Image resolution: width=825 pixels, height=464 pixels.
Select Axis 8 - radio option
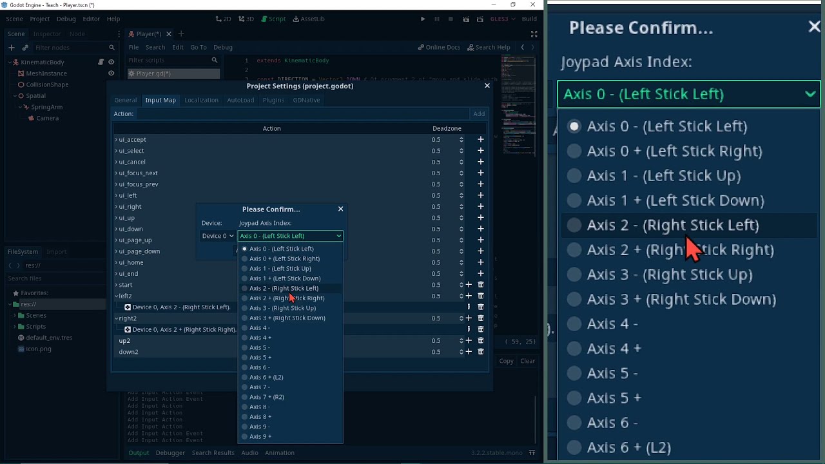coord(259,407)
